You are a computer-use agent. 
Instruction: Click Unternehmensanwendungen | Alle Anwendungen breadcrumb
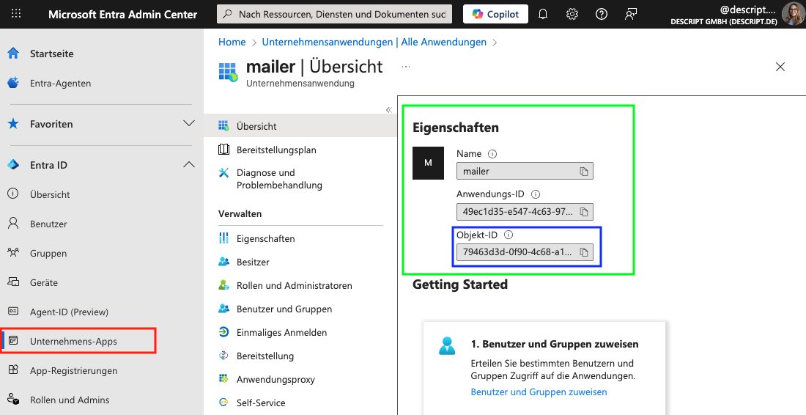coord(374,43)
